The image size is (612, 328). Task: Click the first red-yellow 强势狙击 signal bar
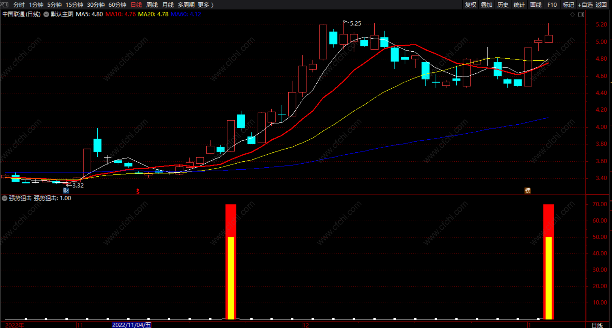point(231,262)
